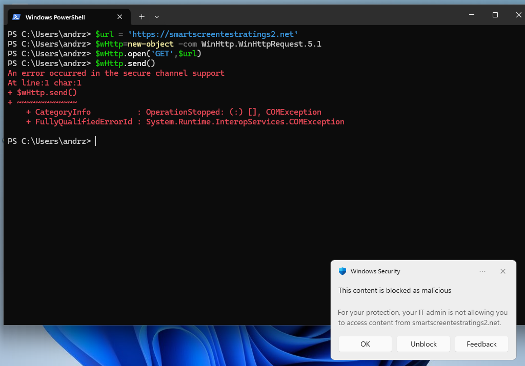Screen dimensions: 525x366
Task: Click the error line 'An error occurred in the secure channel support'
Action: [x=116, y=73]
